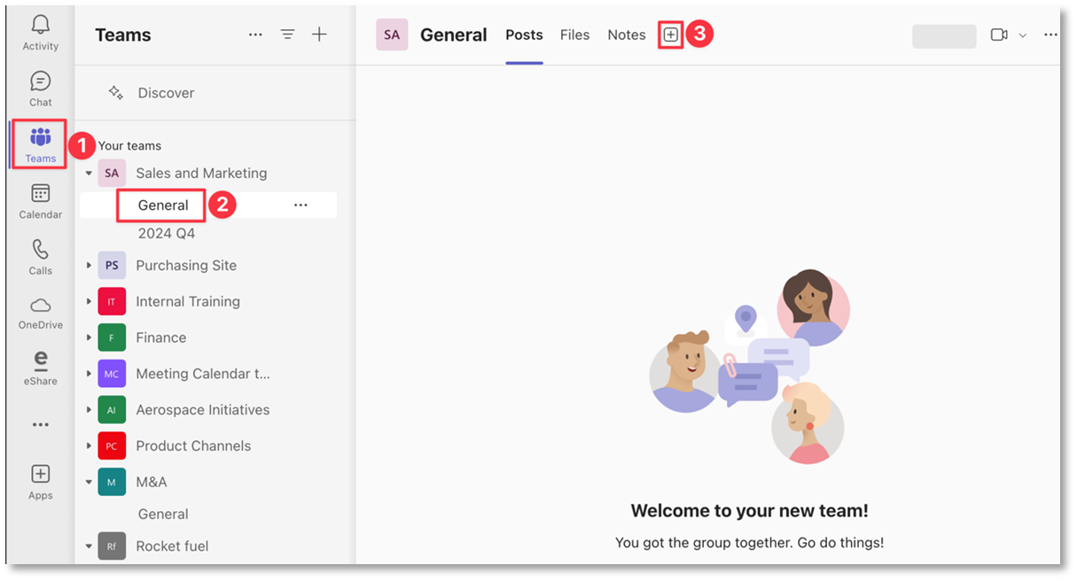Expand the Aerospace Initiatives team
The image size is (1077, 581).
[89, 410]
